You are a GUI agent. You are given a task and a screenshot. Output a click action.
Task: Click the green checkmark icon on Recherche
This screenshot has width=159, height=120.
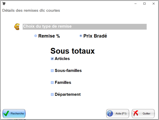(7, 113)
